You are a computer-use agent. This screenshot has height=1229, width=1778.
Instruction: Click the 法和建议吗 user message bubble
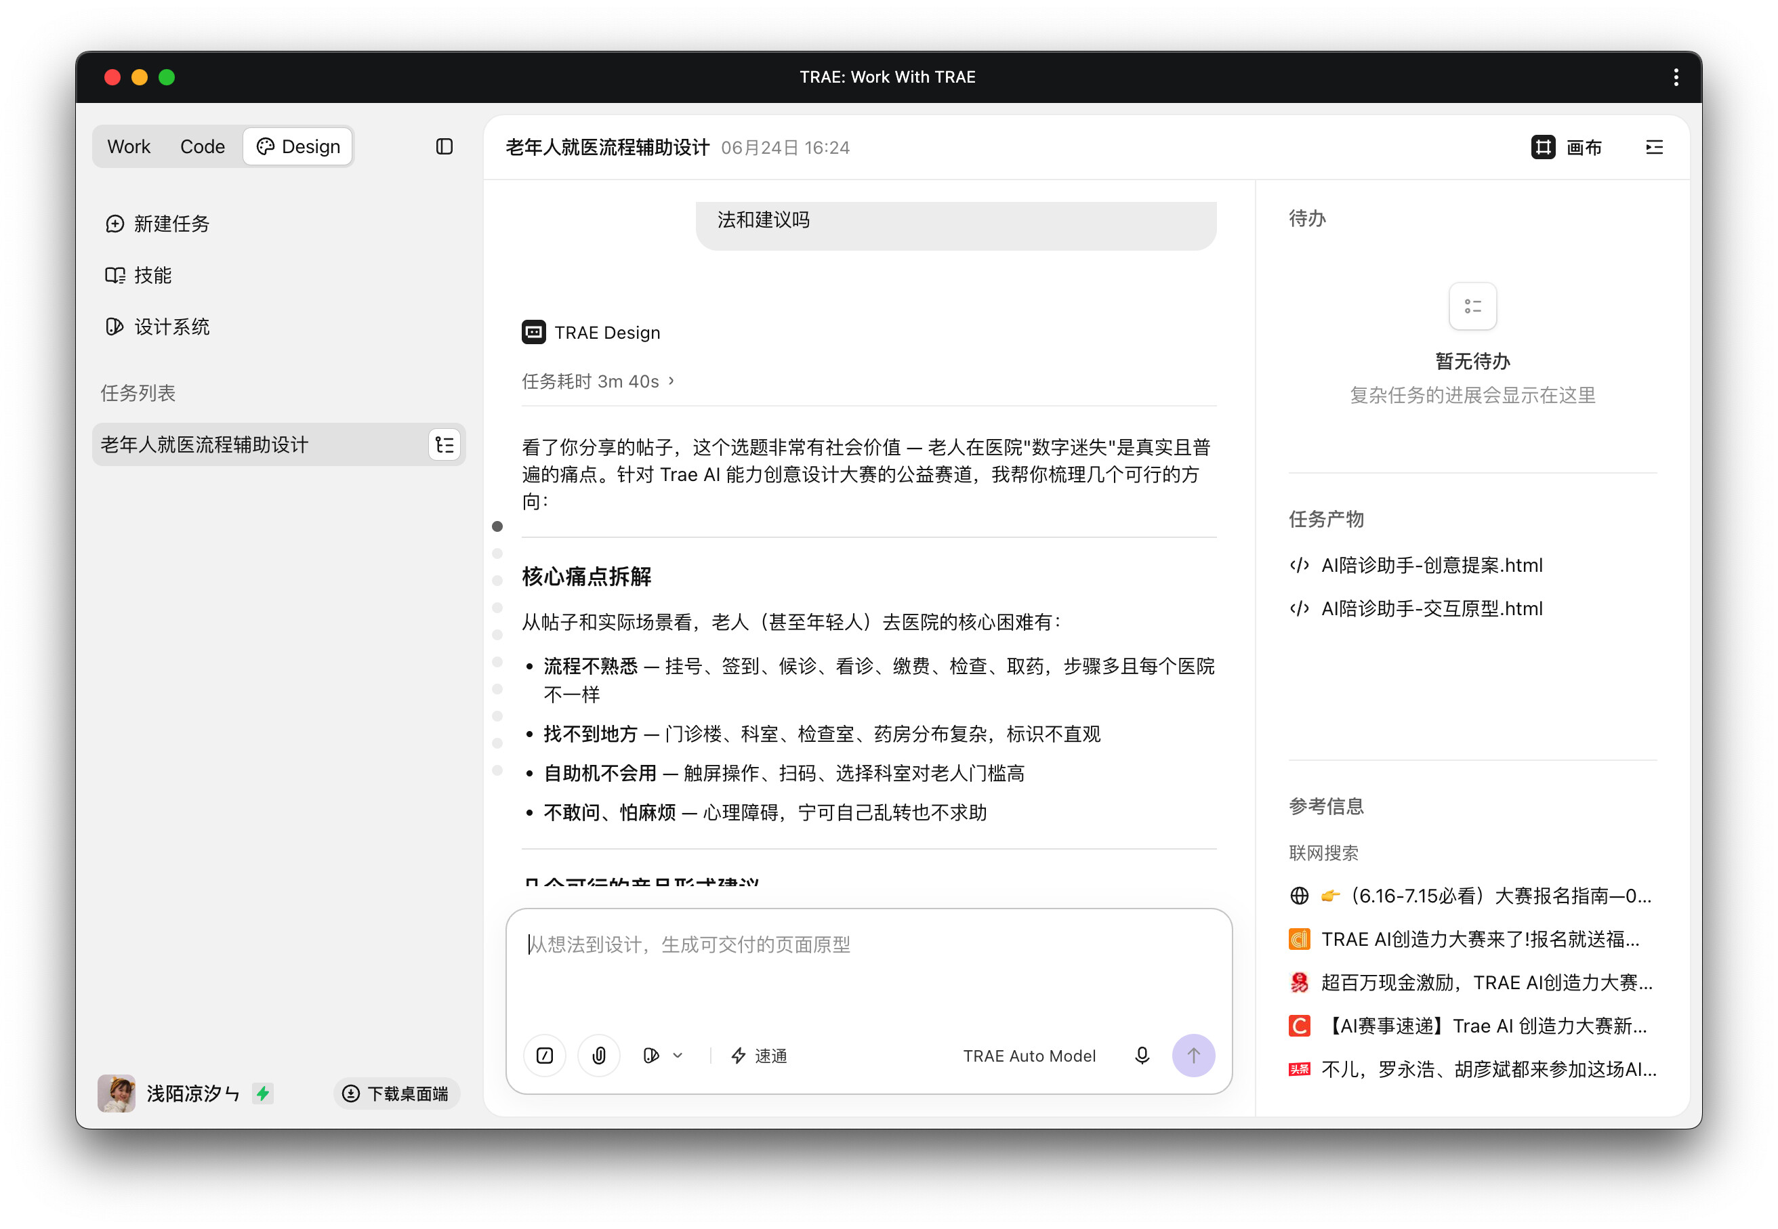coord(955,225)
